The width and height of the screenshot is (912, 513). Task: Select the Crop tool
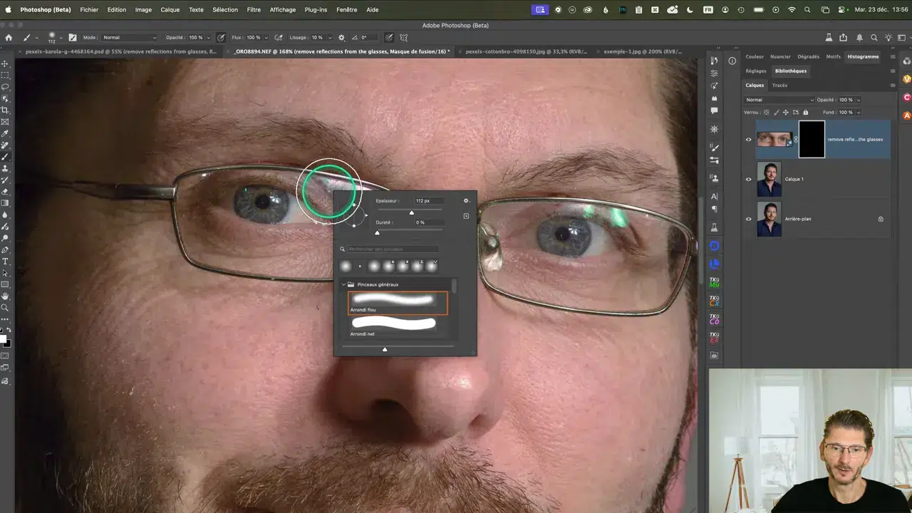point(5,110)
